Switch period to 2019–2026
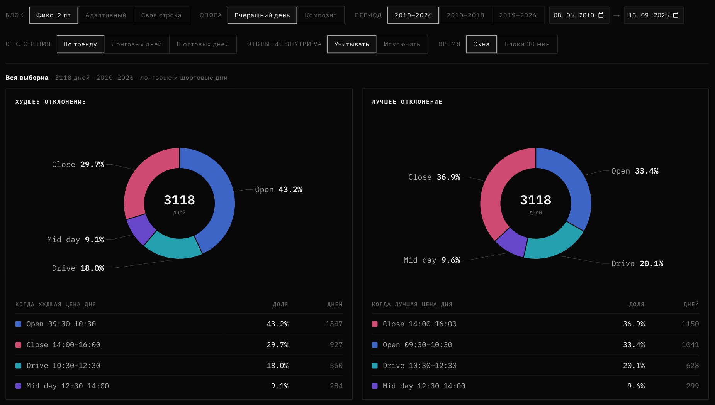Image resolution: width=715 pixels, height=405 pixels. pyautogui.click(x=518, y=15)
